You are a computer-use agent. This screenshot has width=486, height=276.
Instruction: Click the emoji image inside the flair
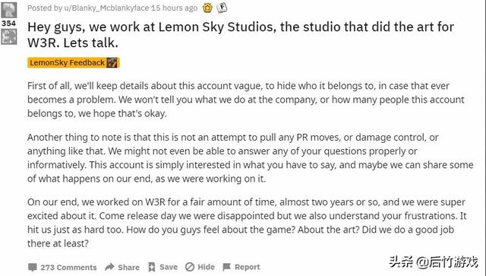[x=112, y=62]
